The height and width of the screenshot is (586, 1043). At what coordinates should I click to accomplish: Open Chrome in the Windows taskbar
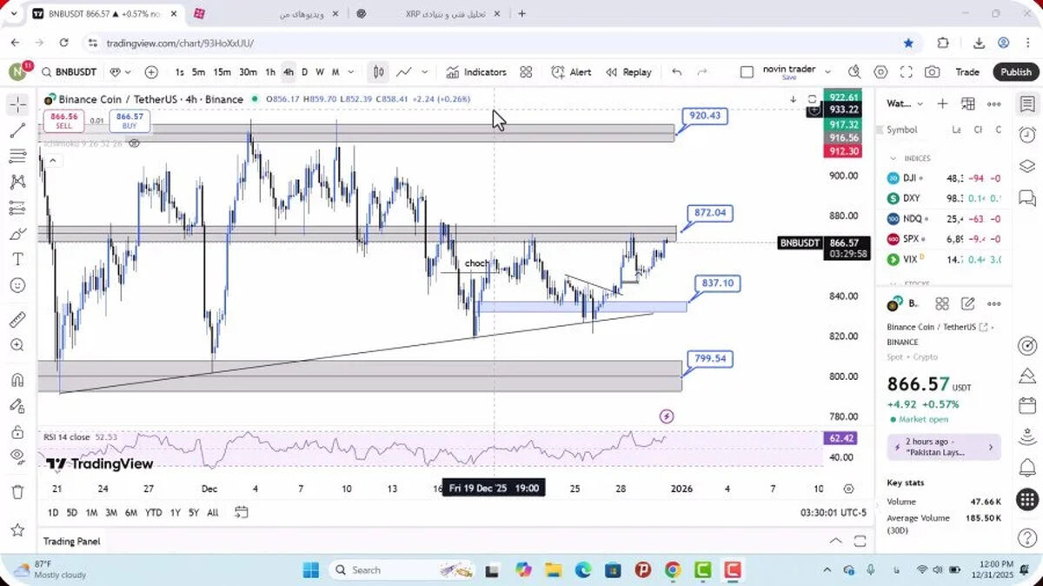[x=673, y=570]
